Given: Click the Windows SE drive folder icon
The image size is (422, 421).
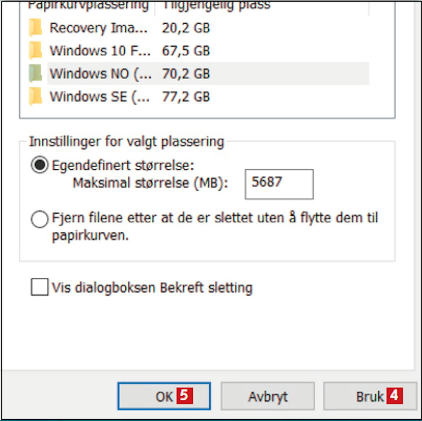Looking at the screenshot, I should coord(35,96).
